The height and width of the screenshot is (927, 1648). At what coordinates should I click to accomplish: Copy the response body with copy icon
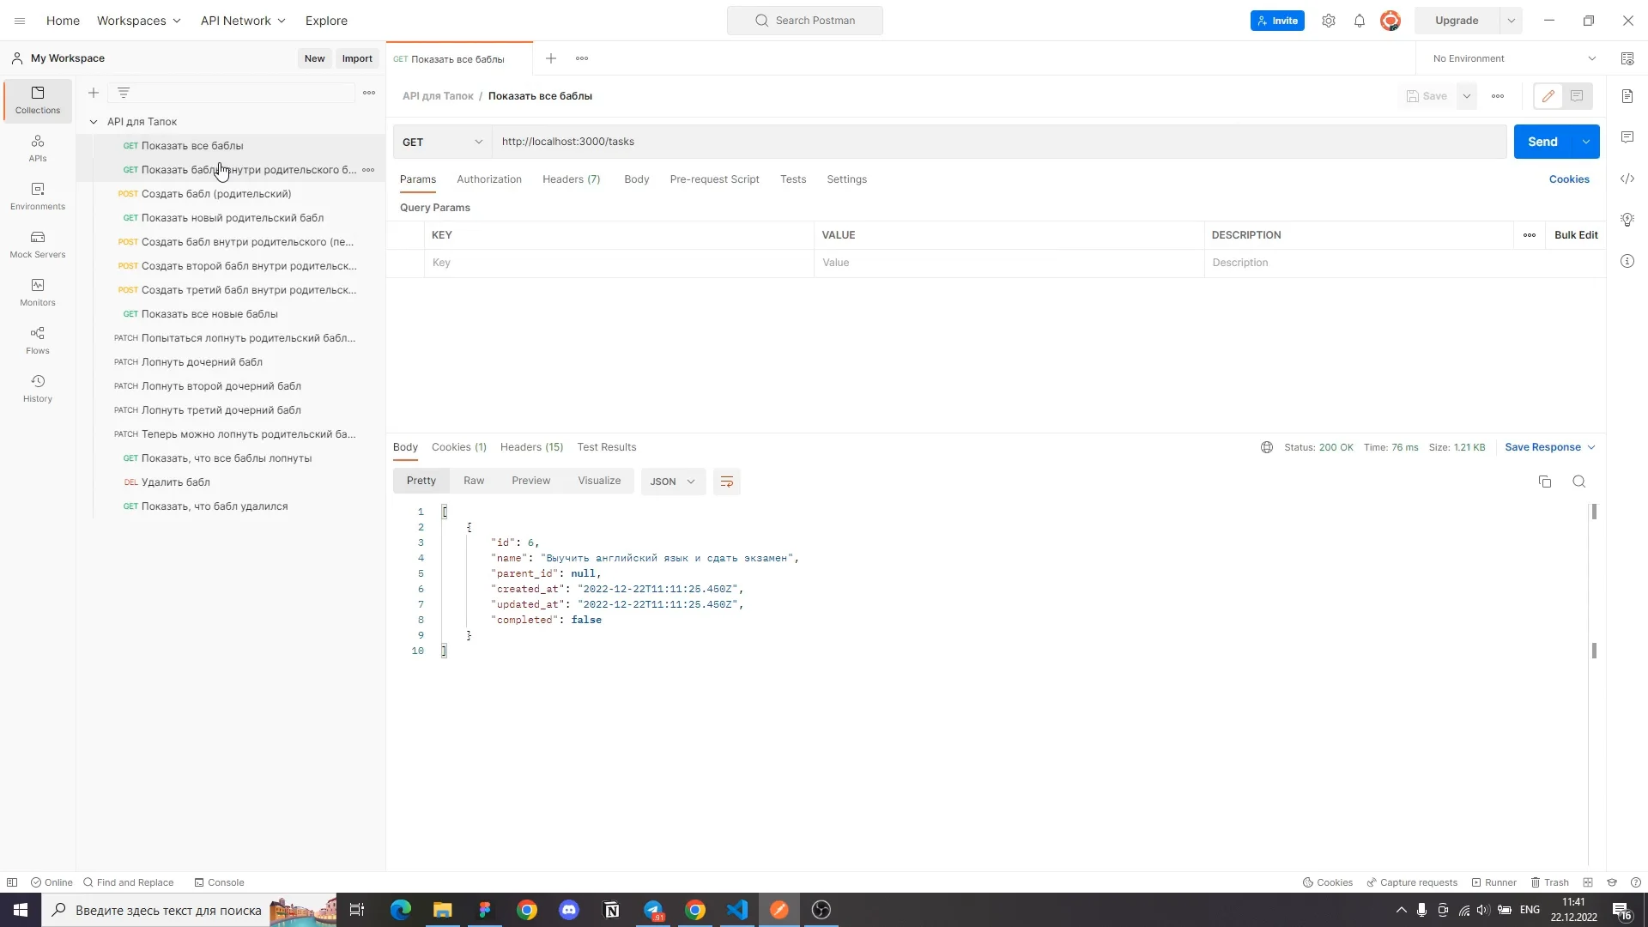pos(1545,482)
